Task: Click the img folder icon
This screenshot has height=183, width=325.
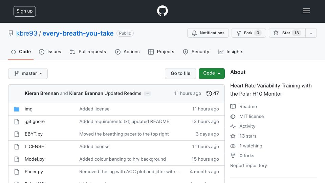Action: click(x=17, y=109)
